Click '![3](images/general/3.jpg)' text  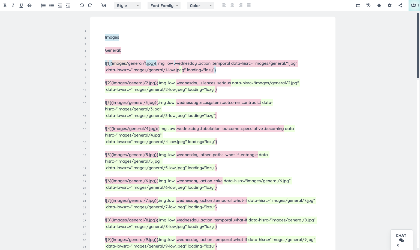pos(131,103)
